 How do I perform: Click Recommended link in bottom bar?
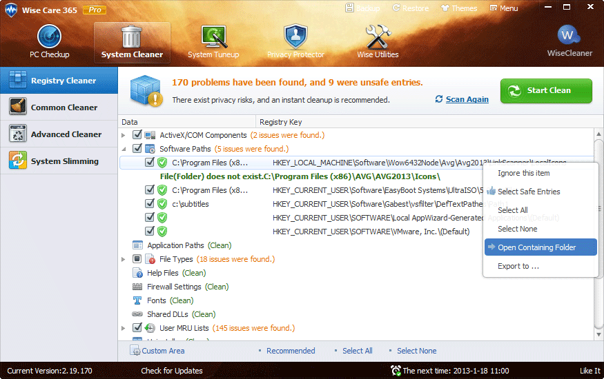pos(291,351)
